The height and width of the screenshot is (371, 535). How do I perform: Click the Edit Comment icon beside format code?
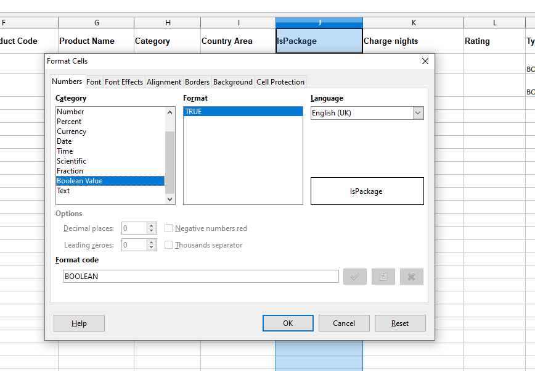[383, 277]
